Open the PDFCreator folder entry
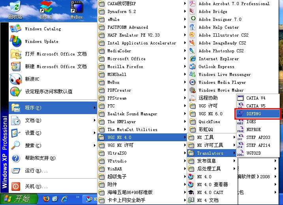283x205 pixels. 142,90
